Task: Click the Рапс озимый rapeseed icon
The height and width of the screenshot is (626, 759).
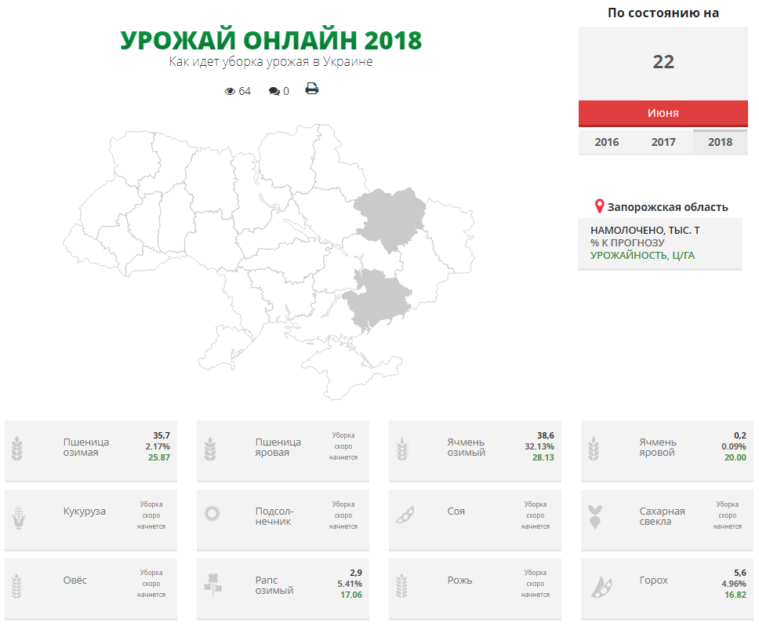Action: [213, 585]
